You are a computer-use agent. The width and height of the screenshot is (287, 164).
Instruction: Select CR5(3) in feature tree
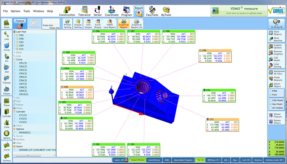coord(23,77)
